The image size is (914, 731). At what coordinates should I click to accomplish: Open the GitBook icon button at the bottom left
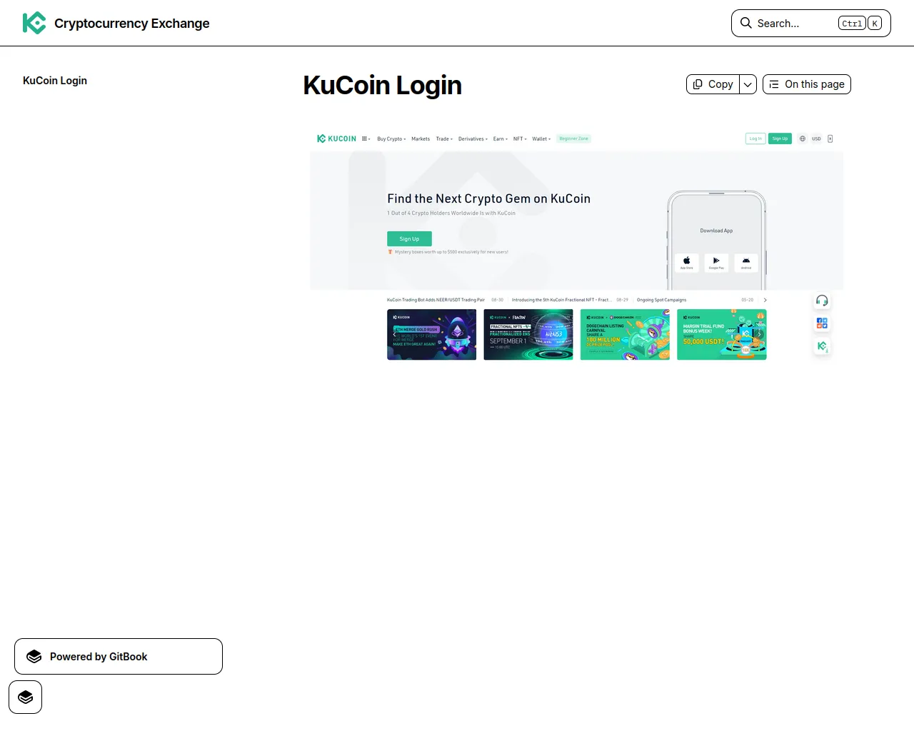coord(26,697)
